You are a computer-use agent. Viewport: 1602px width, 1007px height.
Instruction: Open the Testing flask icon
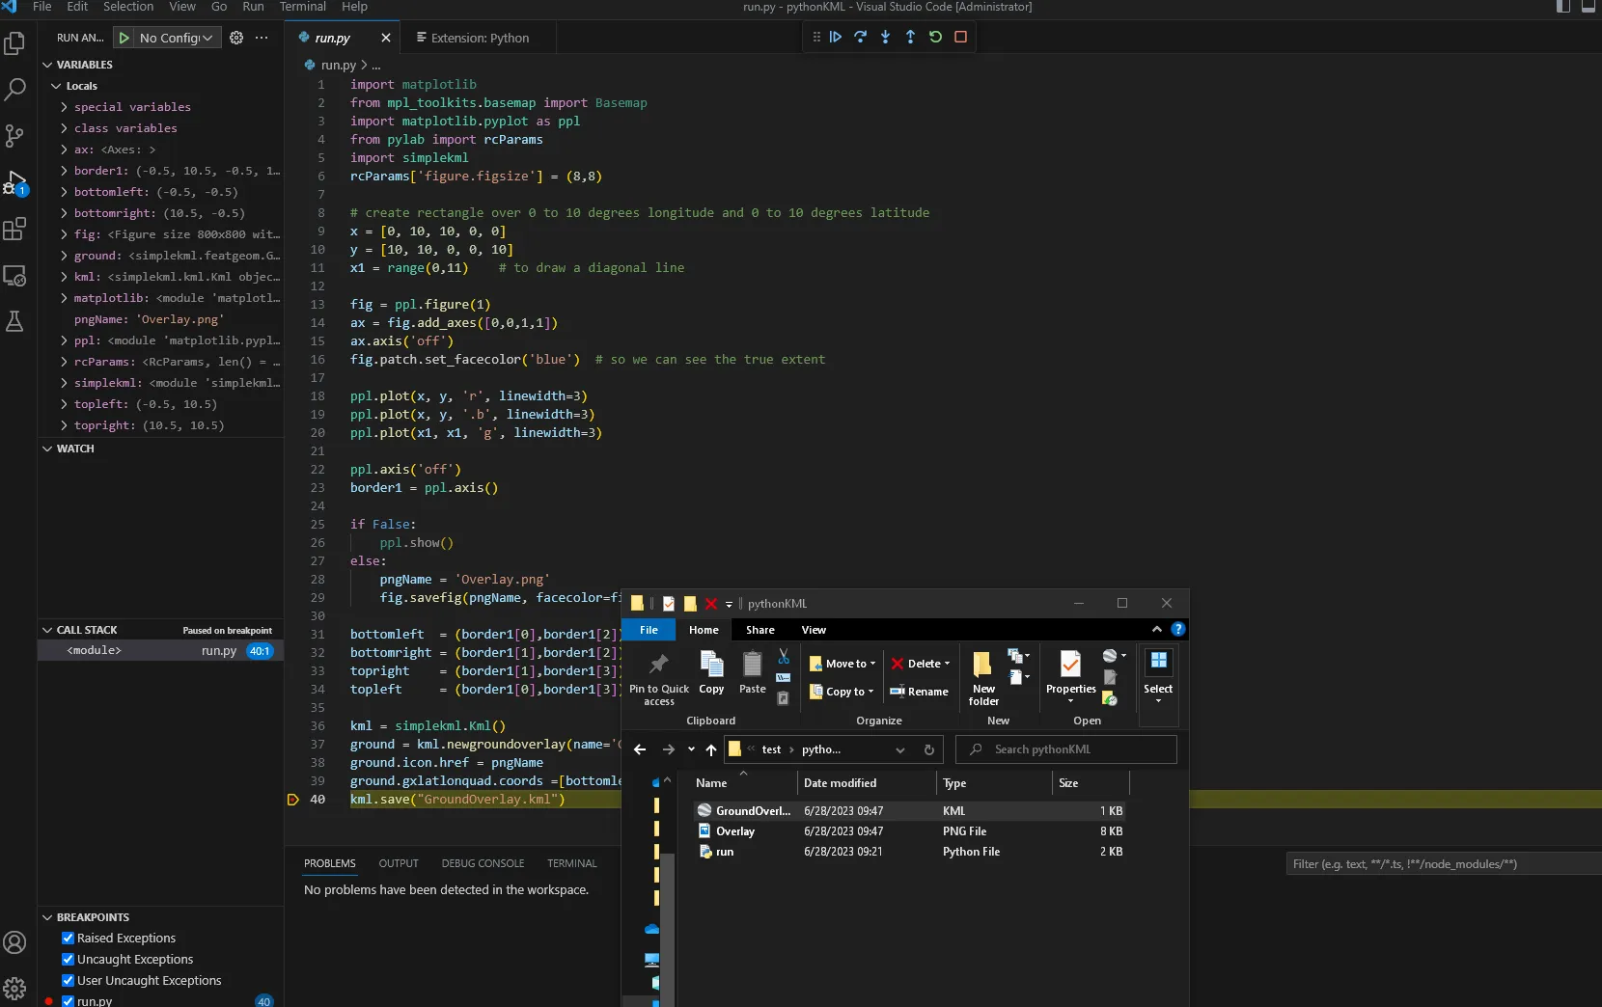[14, 321]
